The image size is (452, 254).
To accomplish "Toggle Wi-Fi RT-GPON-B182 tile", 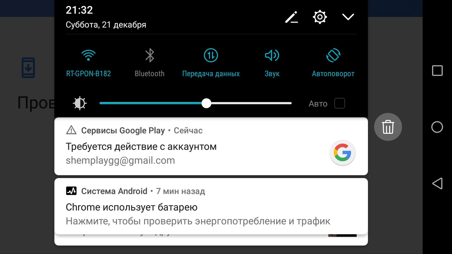I will 89,63.
